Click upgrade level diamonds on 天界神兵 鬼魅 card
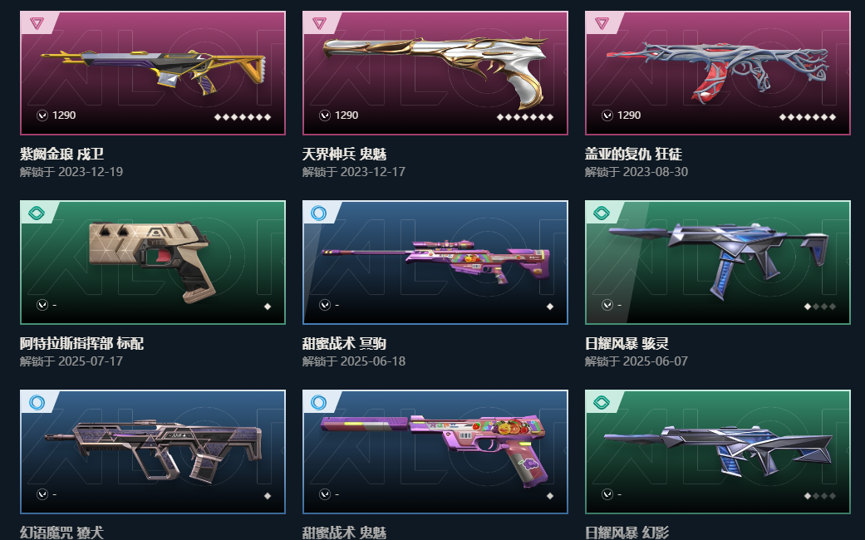The image size is (865, 540). pyautogui.click(x=524, y=117)
